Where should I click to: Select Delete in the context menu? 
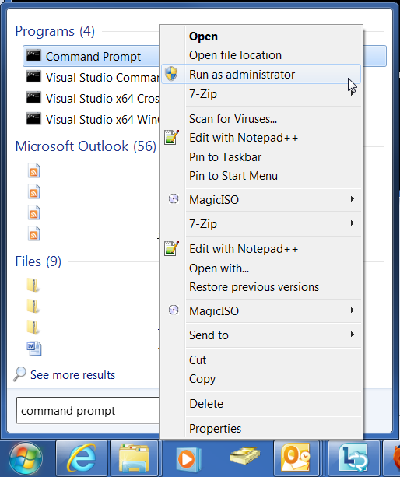(206, 404)
